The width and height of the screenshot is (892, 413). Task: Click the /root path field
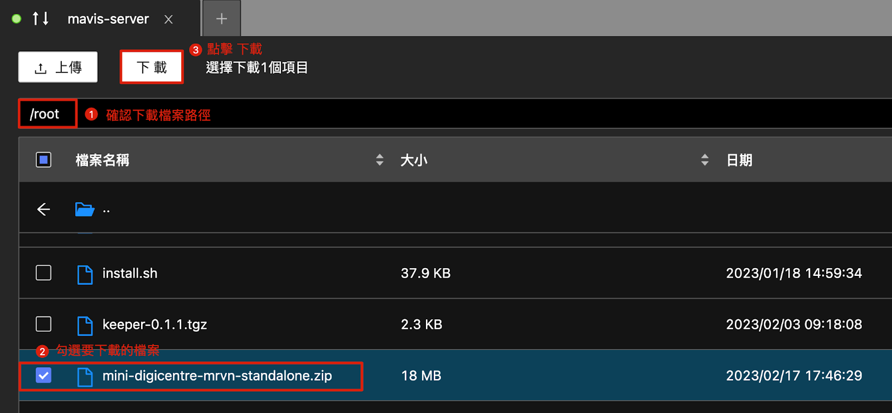[x=48, y=114]
